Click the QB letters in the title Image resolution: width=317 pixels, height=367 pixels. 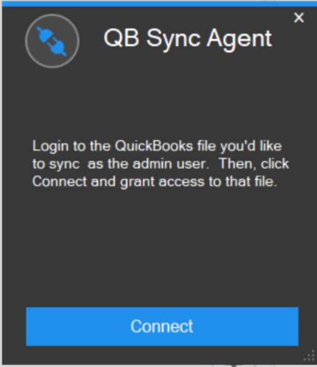tap(121, 39)
